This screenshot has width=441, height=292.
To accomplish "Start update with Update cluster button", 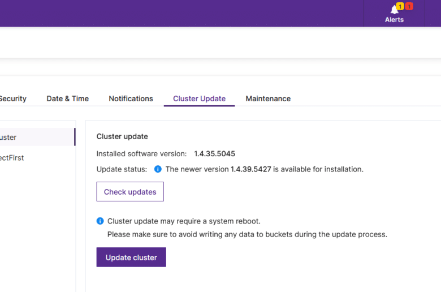I will click(x=131, y=257).
